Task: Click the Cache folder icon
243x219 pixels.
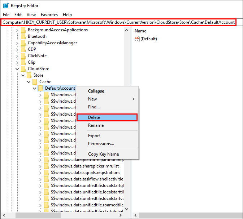Action: coord(35,82)
